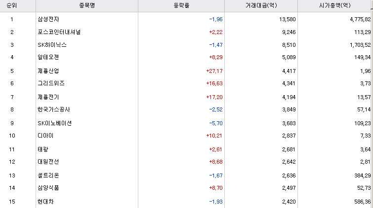Click change rate -1.96 for 삼성전자
The image size is (373, 208).
coord(216,19)
